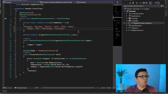Screen dimensions: 168x94
Task: Click the split editor plus button
Action: click(117, 2)
